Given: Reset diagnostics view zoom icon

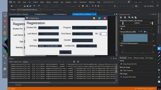Looking at the screenshot, I should coord(136,17).
